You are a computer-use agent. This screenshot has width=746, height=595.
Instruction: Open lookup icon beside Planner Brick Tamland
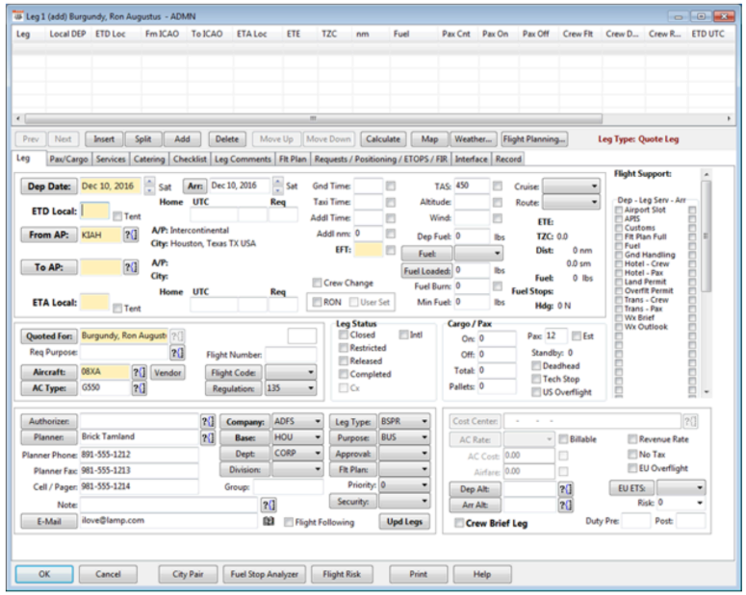(207, 437)
